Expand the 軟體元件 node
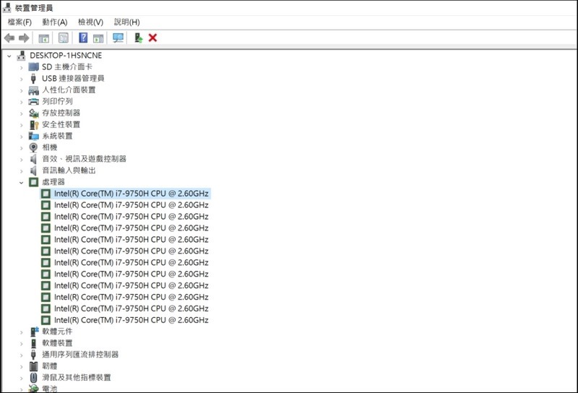Viewport: 578px width, 393px height. (x=21, y=332)
